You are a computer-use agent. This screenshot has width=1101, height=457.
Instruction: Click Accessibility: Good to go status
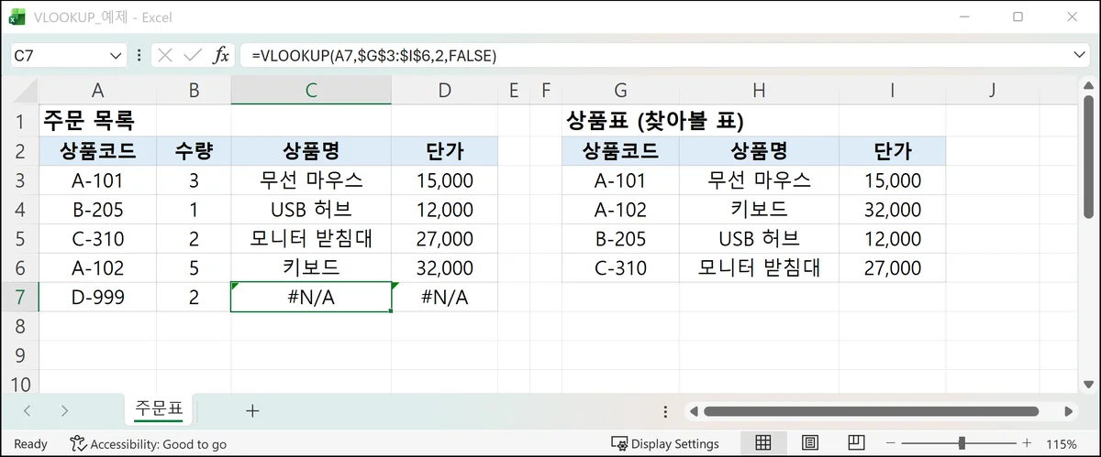point(149,444)
